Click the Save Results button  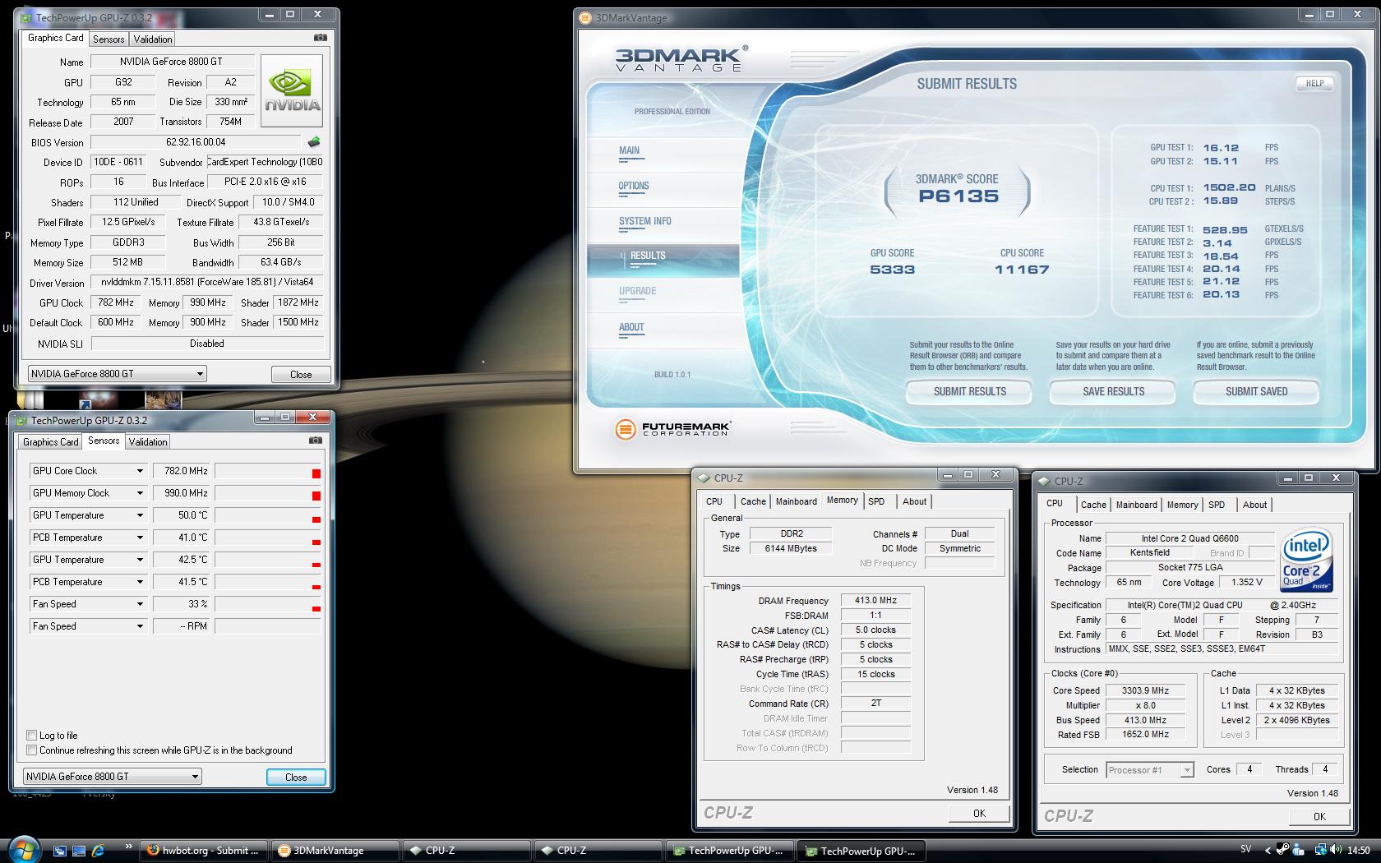pyautogui.click(x=1113, y=392)
